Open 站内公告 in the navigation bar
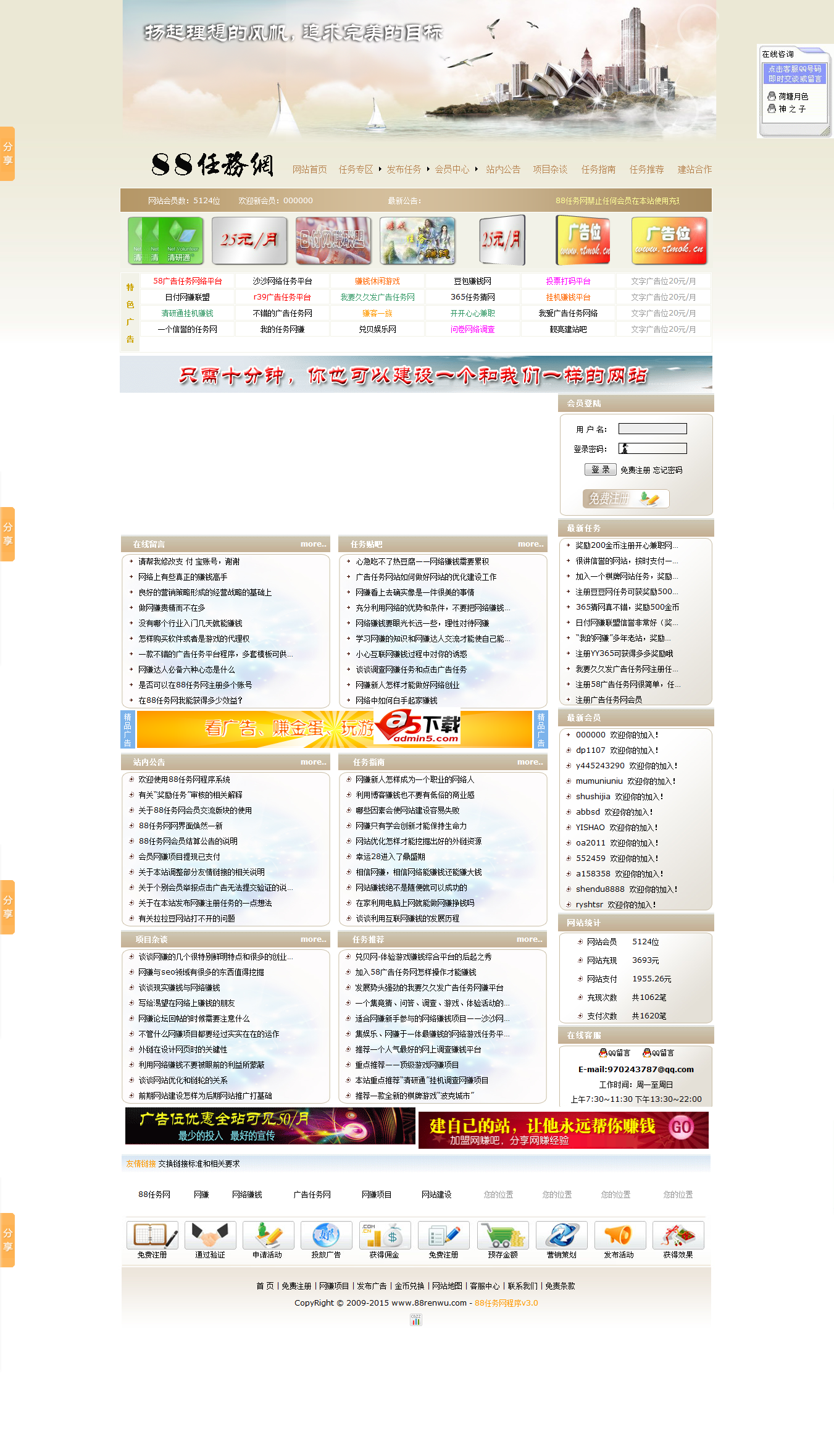834x1452 pixels. [x=503, y=169]
